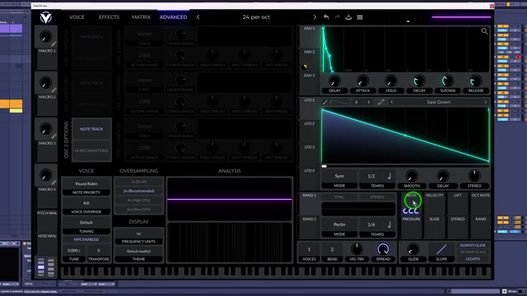527x296 pixels.
Task: Enable Always Glide
Action: [473, 245]
